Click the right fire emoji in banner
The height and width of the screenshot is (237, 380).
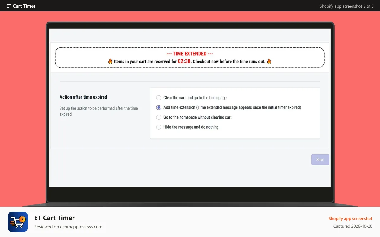pyautogui.click(x=269, y=61)
